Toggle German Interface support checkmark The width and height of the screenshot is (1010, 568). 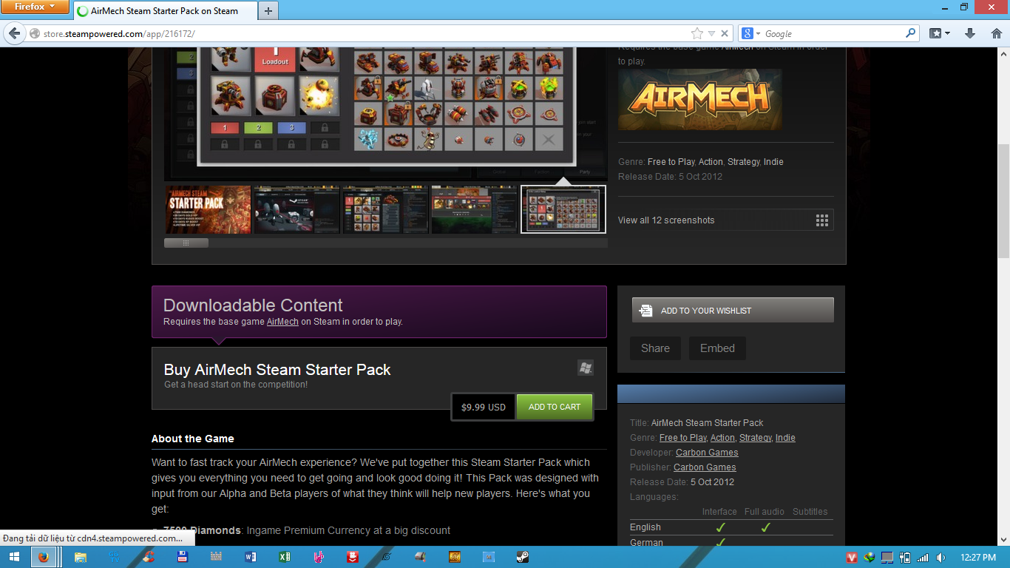[719, 542]
